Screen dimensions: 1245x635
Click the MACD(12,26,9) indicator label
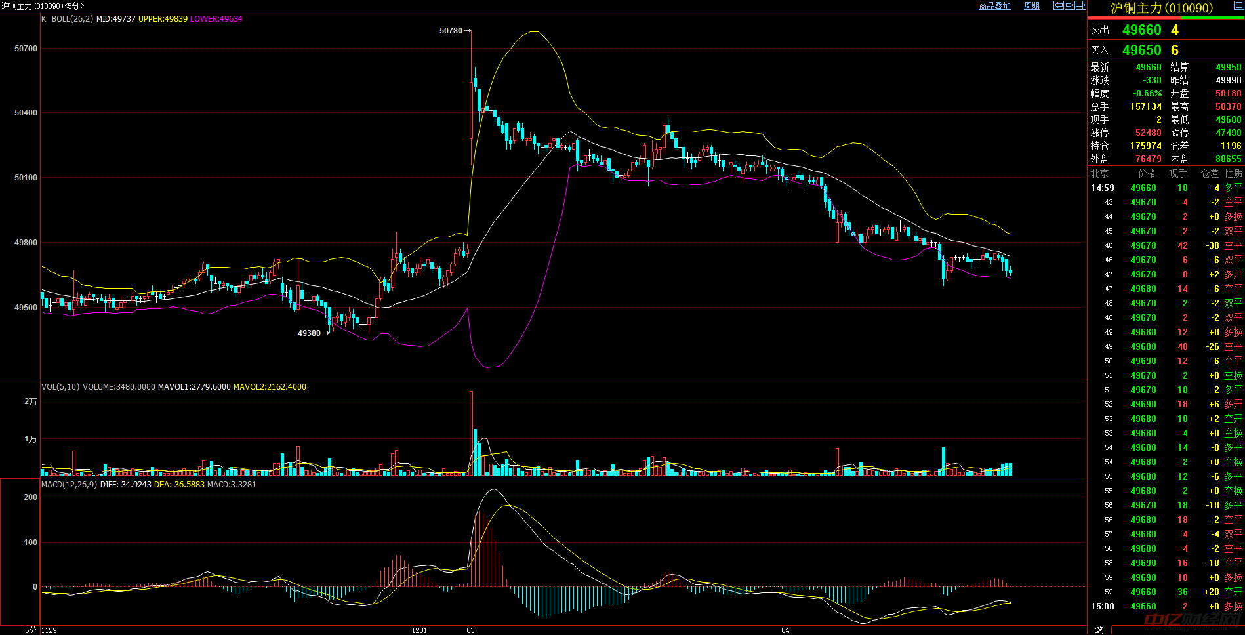[x=70, y=485]
